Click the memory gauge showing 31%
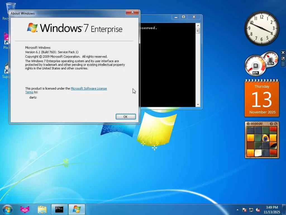 (x=271, y=59)
